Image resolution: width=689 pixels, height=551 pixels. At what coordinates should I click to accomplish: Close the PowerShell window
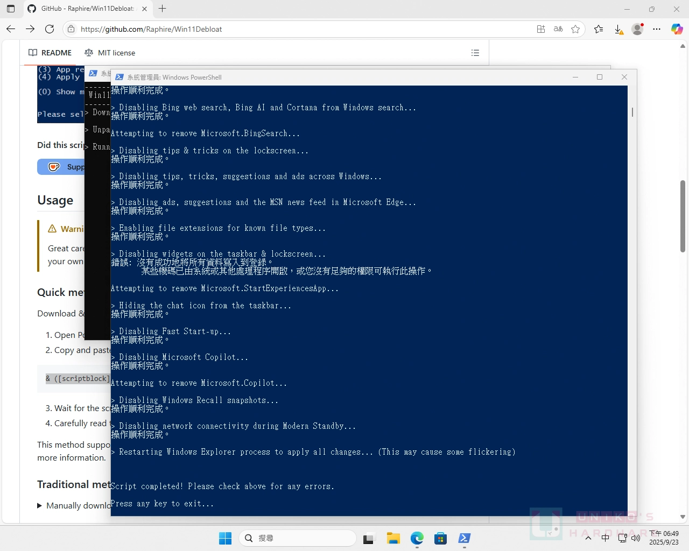(624, 77)
